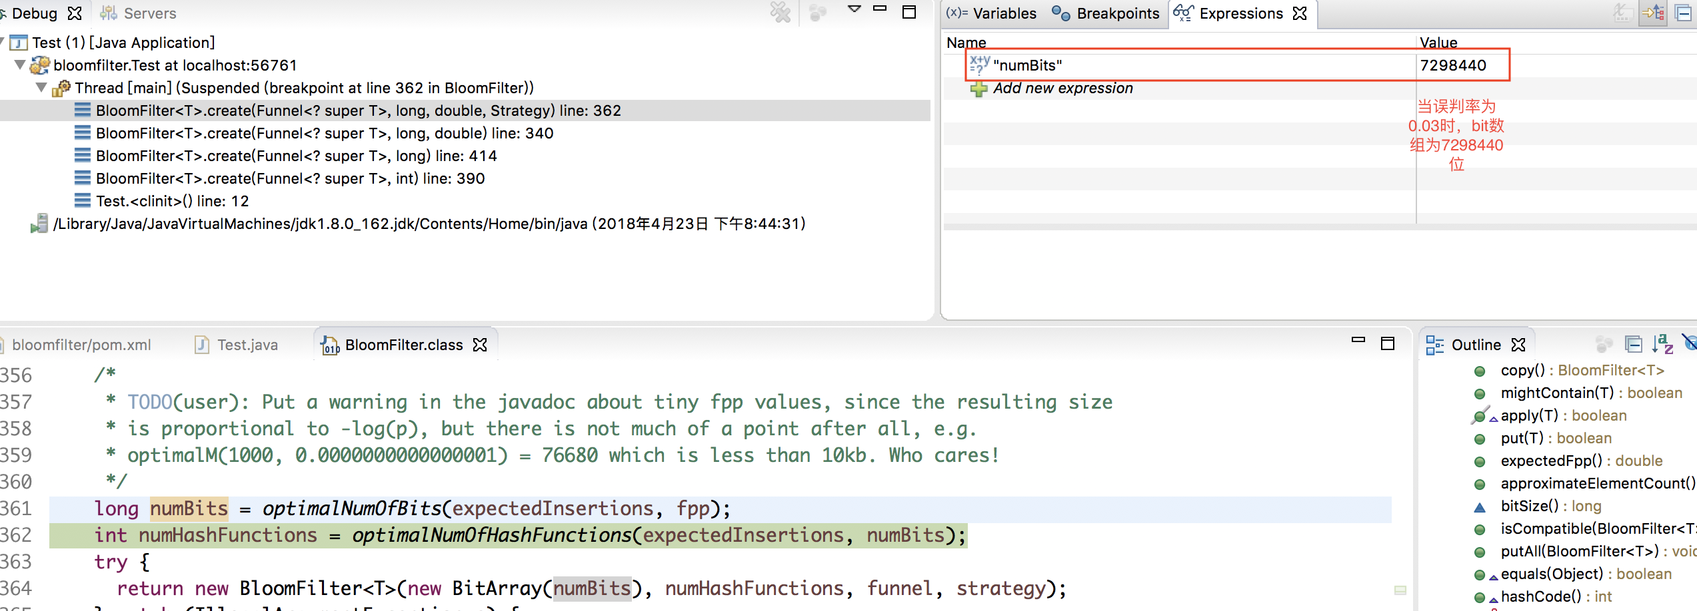Select the jdk1.8.0_162 java process entry

(x=430, y=224)
